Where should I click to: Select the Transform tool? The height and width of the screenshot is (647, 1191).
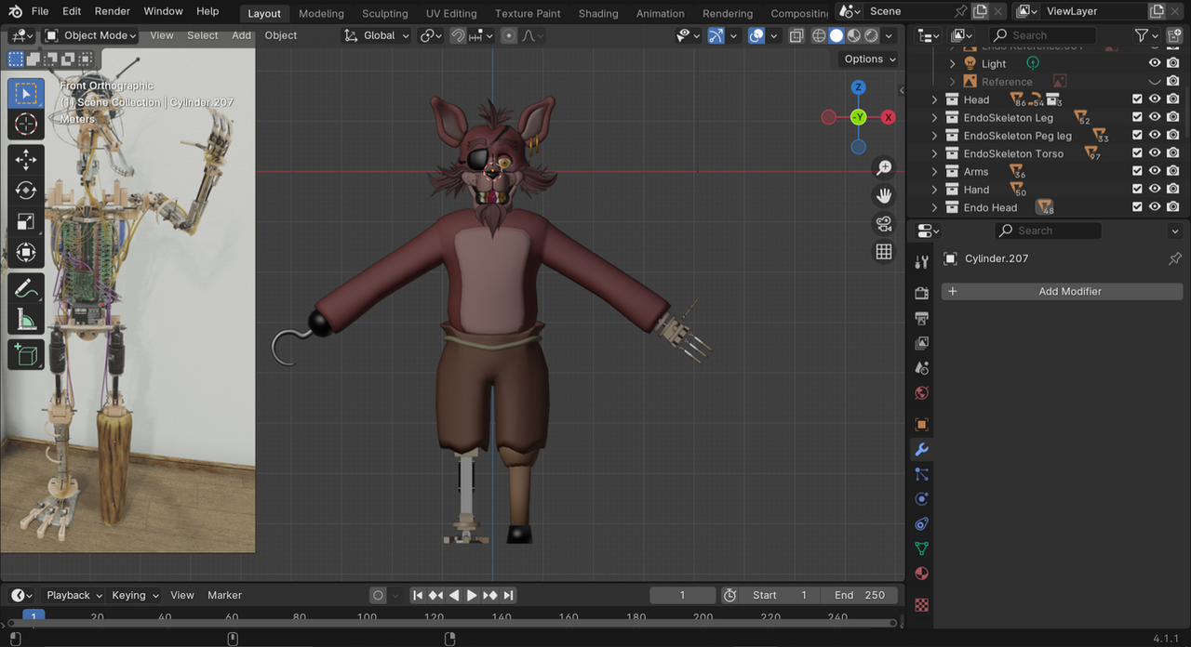click(26, 252)
